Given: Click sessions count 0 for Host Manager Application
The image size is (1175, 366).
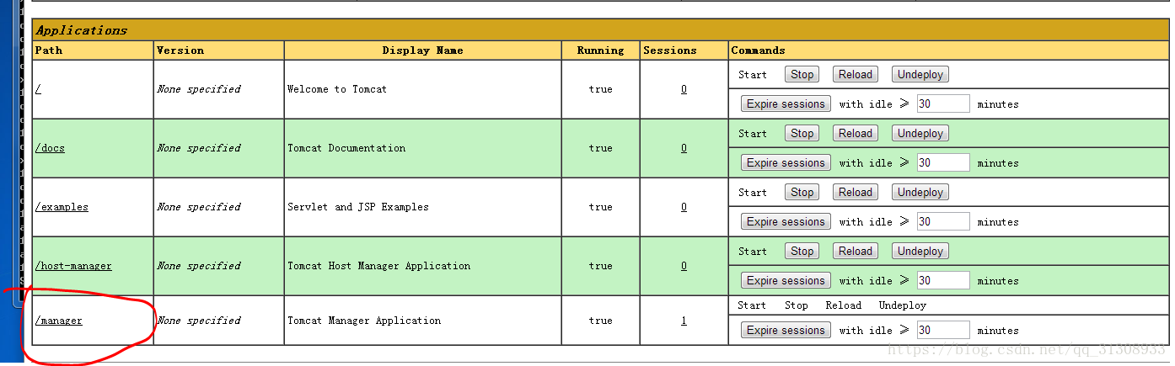Looking at the screenshot, I should 684,266.
